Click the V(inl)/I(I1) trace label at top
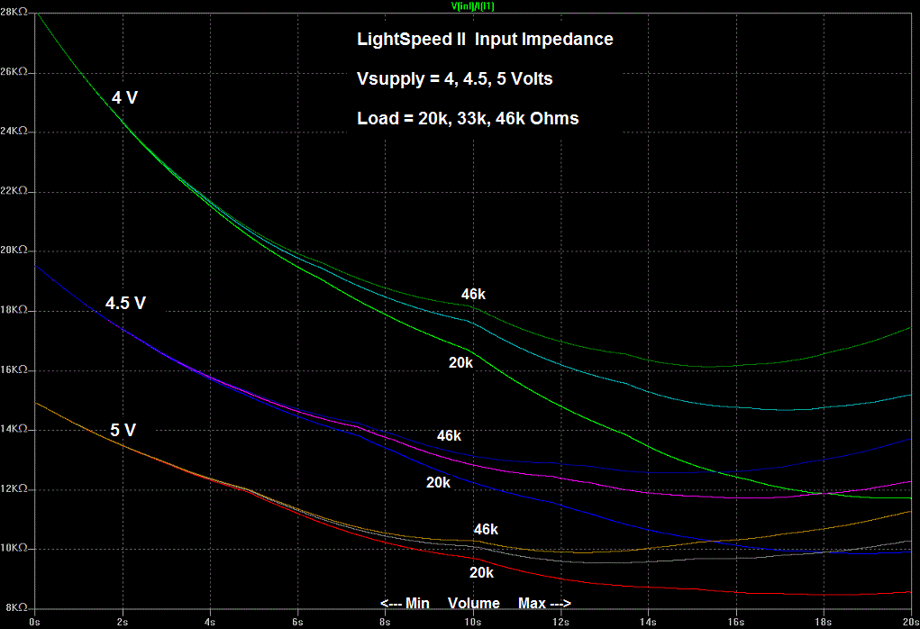920x629 pixels. coord(472,6)
